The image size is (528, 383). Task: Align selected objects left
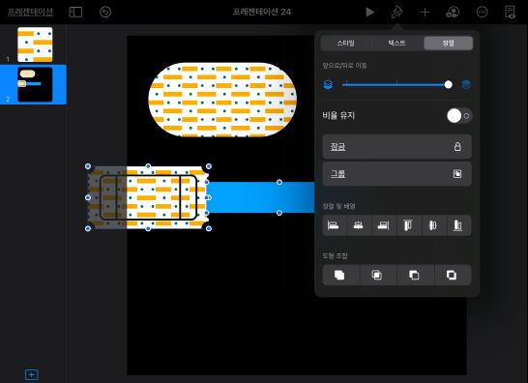pos(334,225)
